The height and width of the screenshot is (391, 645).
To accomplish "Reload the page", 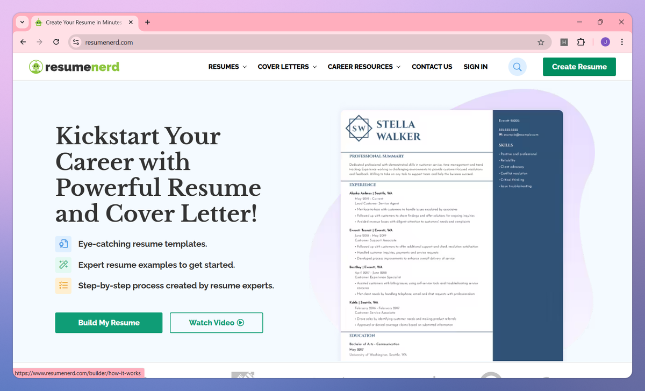I will (56, 42).
